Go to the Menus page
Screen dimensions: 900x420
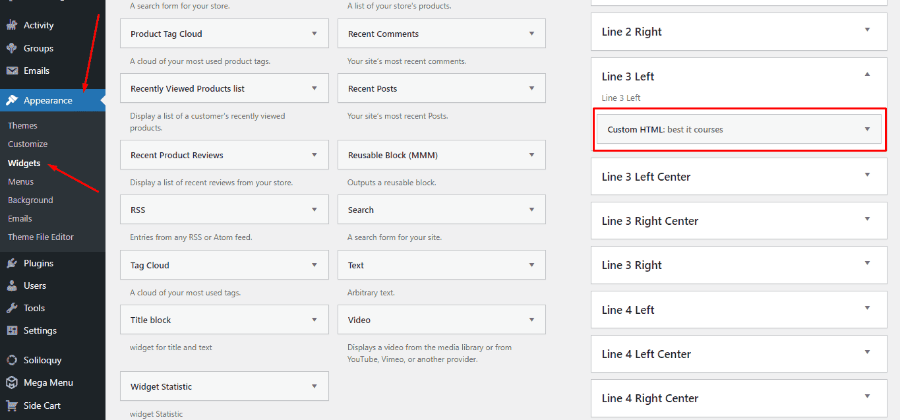(20, 181)
